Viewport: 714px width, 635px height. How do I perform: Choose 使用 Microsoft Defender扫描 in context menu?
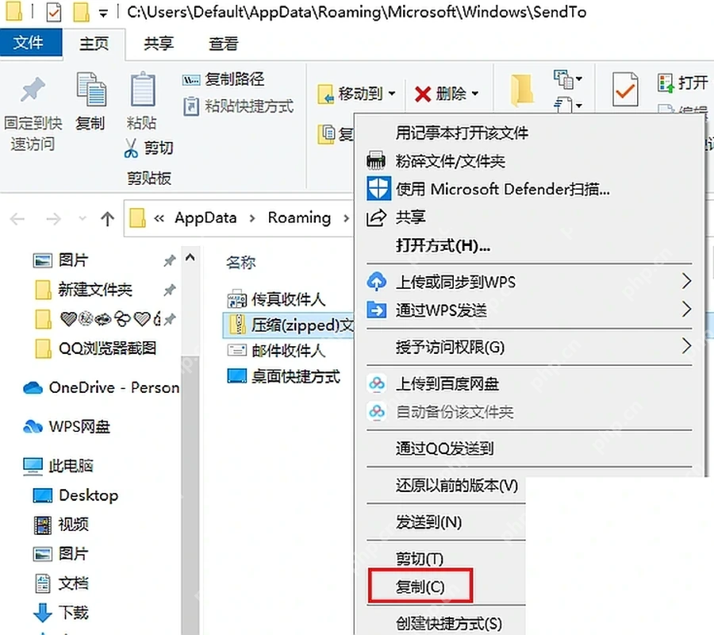pyautogui.click(x=502, y=189)
